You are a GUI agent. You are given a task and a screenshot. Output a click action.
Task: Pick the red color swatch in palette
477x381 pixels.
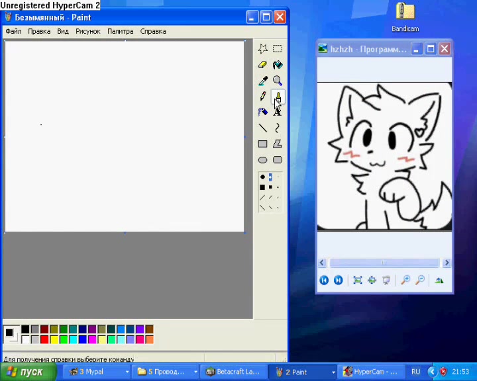pos(44,339)
